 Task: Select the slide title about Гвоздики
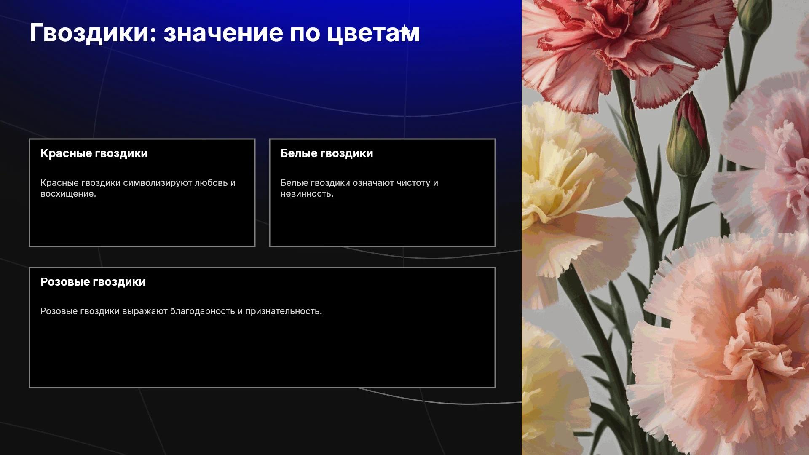click(225, 33)
